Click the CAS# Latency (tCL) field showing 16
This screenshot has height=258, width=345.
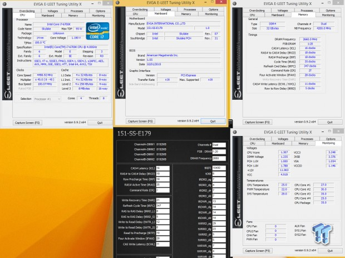click(x=163, y=168)
